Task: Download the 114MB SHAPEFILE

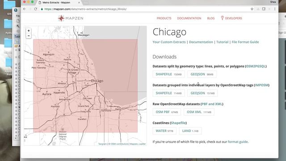Action: click(x=168, y=93)
